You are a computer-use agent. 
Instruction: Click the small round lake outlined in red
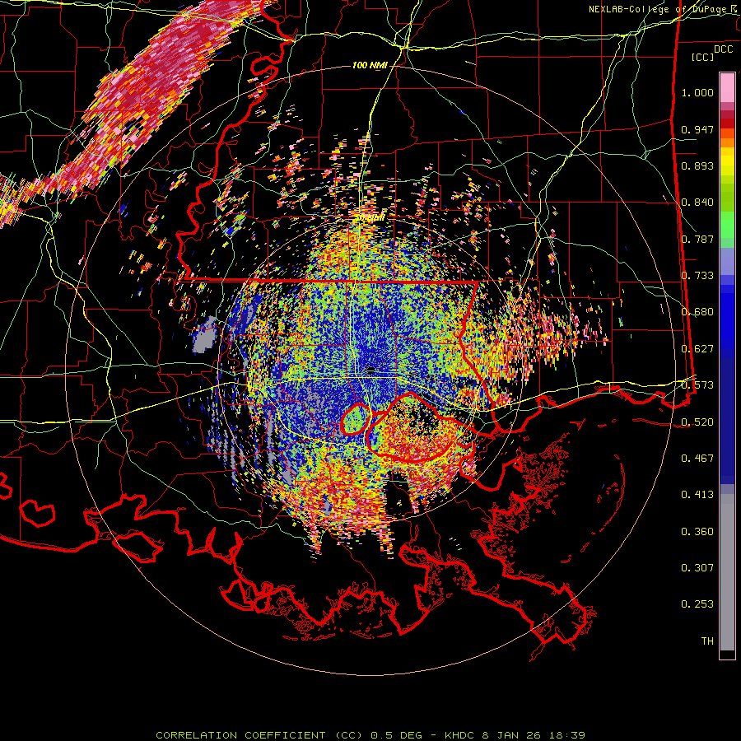pos(356,419)
